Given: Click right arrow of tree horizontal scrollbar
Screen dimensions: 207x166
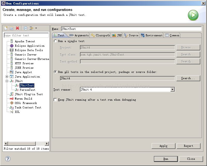Looking at the screenshot, I should click(x=47, y=143).
